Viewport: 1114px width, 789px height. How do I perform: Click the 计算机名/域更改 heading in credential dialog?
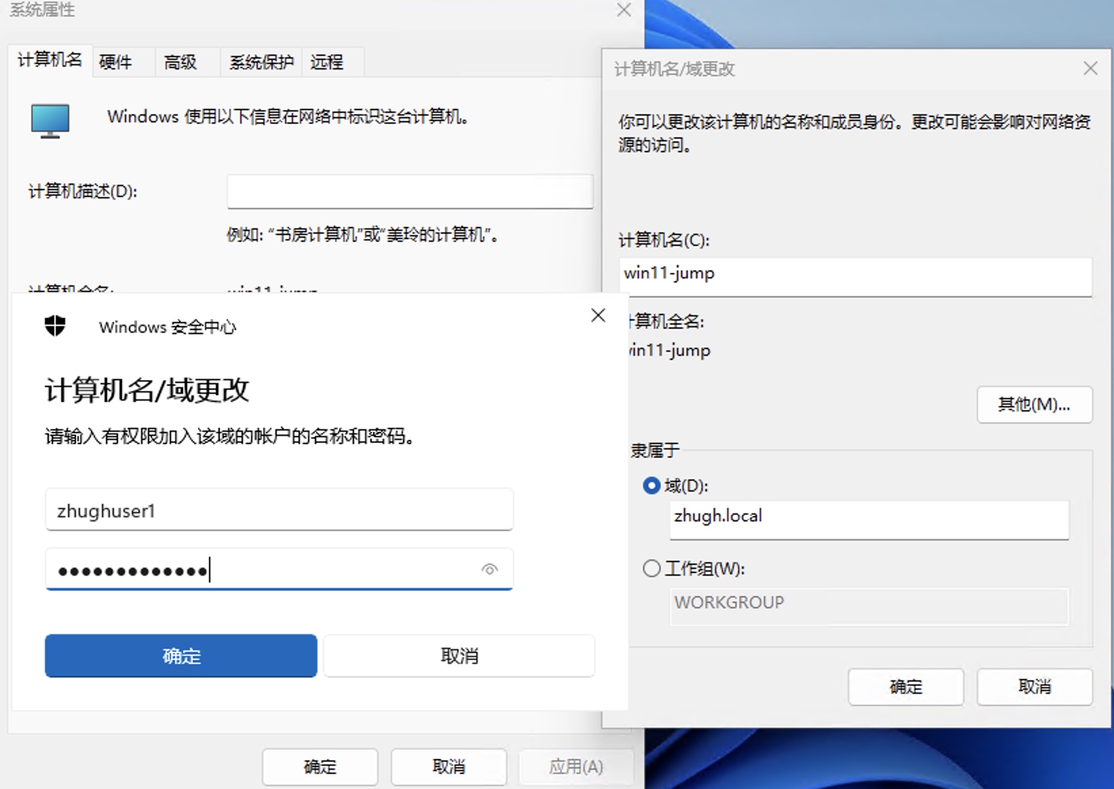coord(147,390)
